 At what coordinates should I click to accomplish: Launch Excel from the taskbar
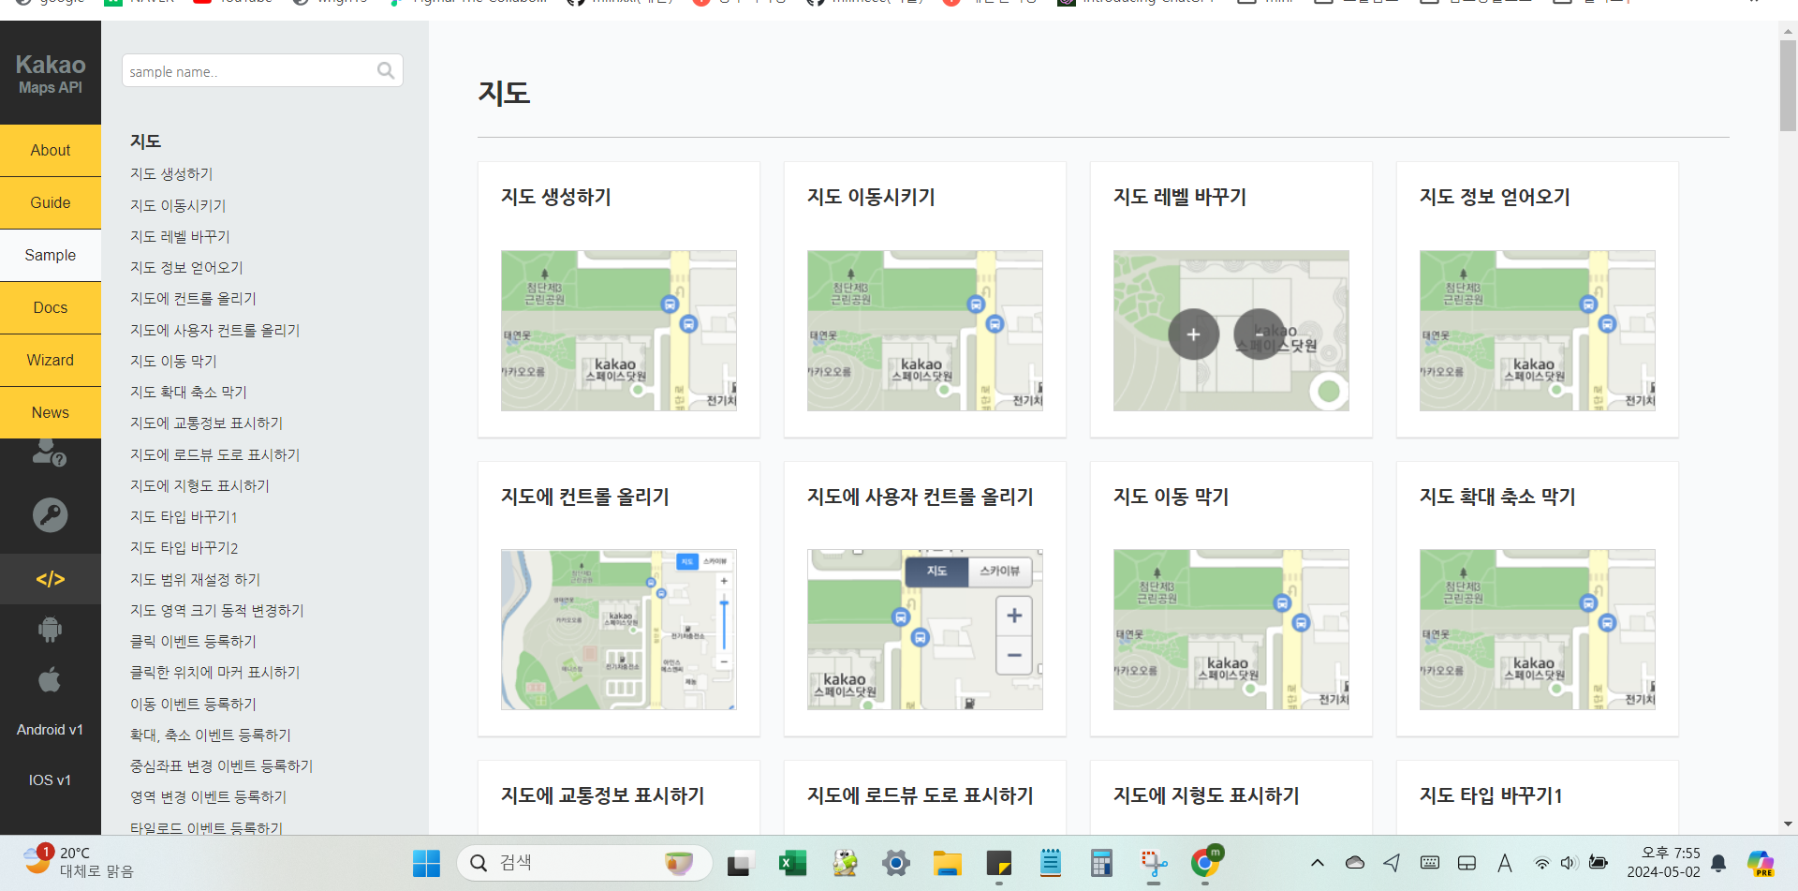pos(792,863)
